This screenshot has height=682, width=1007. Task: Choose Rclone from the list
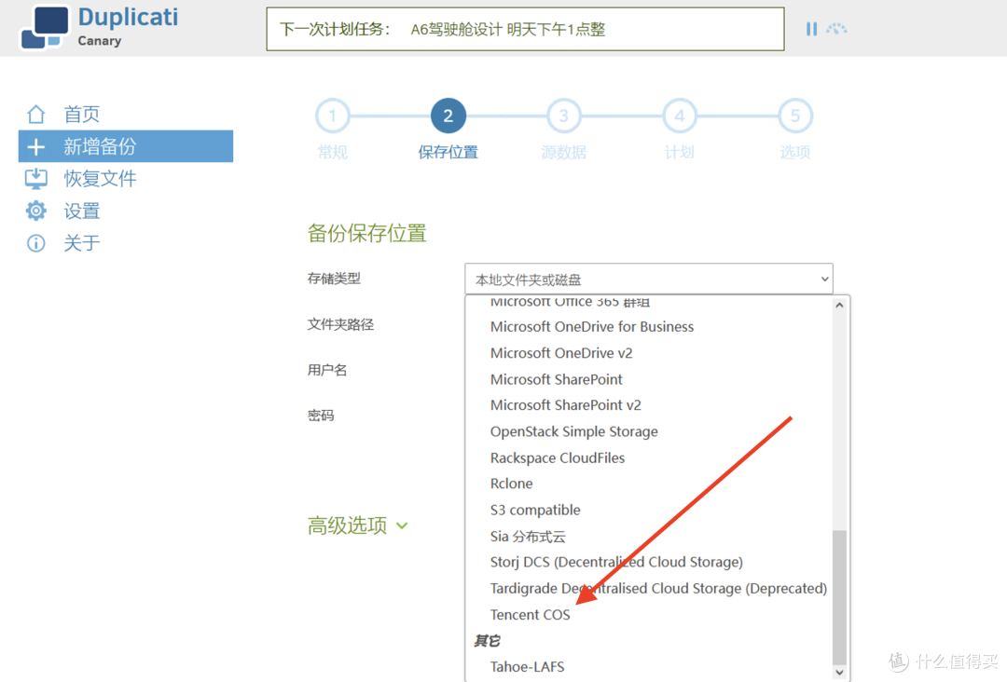511,484
